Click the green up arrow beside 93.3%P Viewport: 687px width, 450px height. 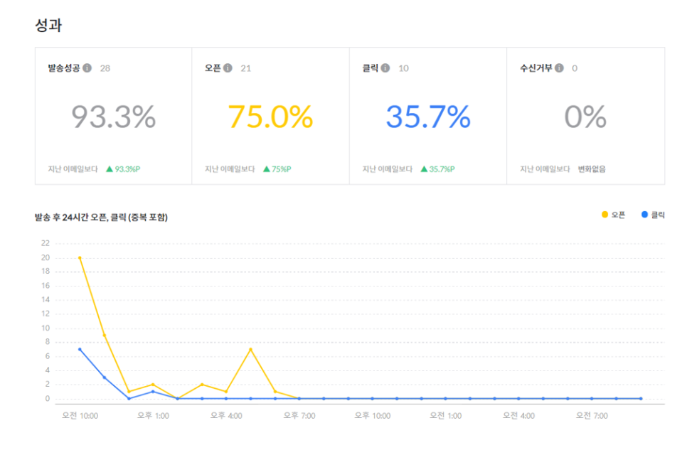click(110, 168)
